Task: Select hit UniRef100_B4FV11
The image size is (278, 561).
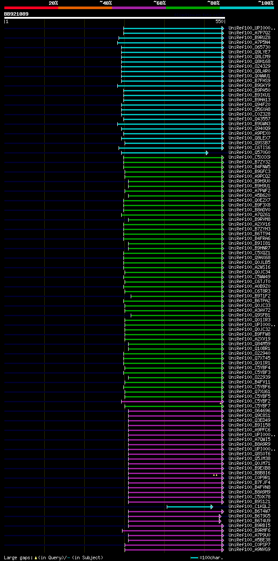Action: 249,382
